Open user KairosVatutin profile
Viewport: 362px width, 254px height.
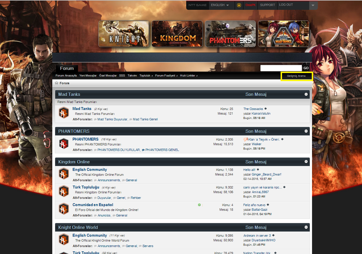pyautogui.click(x=261, y=114)
